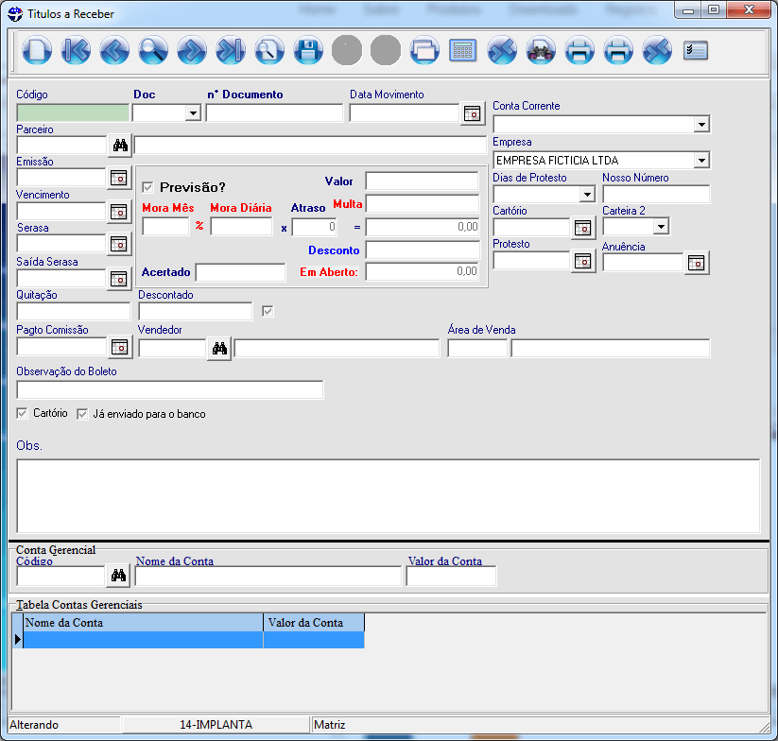Click the Alterando status bar text
This screenshot has width=778, height=741.
[34, 725]
